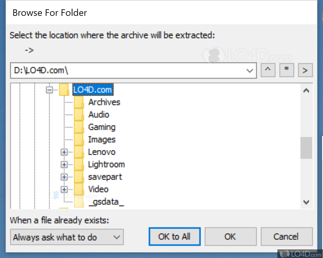Collapse the LO4D.com tree node
The width and height of the screenshot is (323, 258).
coord(49,90)
